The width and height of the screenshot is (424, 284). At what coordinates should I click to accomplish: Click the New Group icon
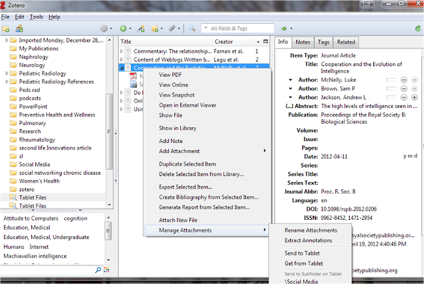tap(19, 28)
